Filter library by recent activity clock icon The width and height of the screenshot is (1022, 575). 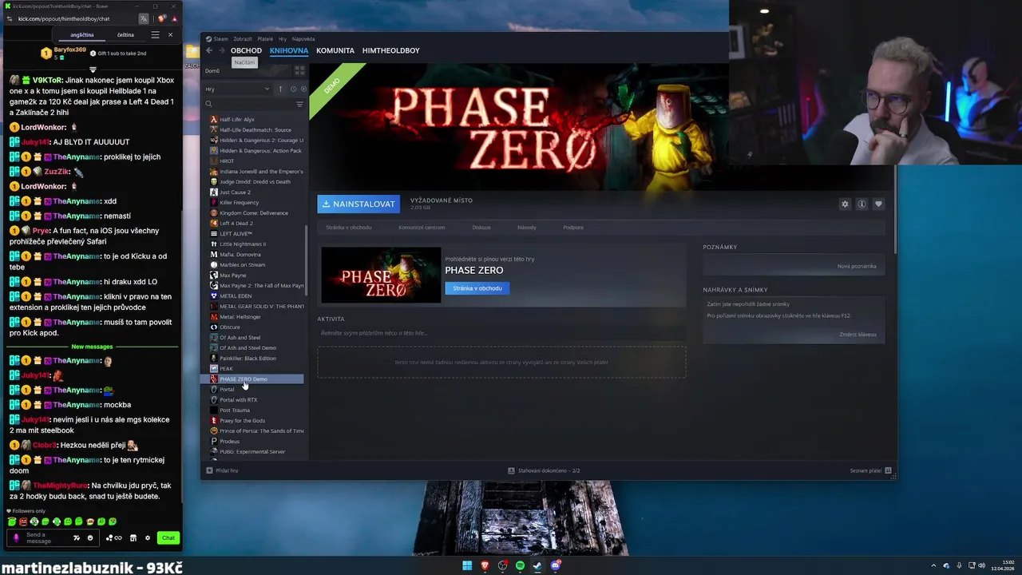click(293, 89)
